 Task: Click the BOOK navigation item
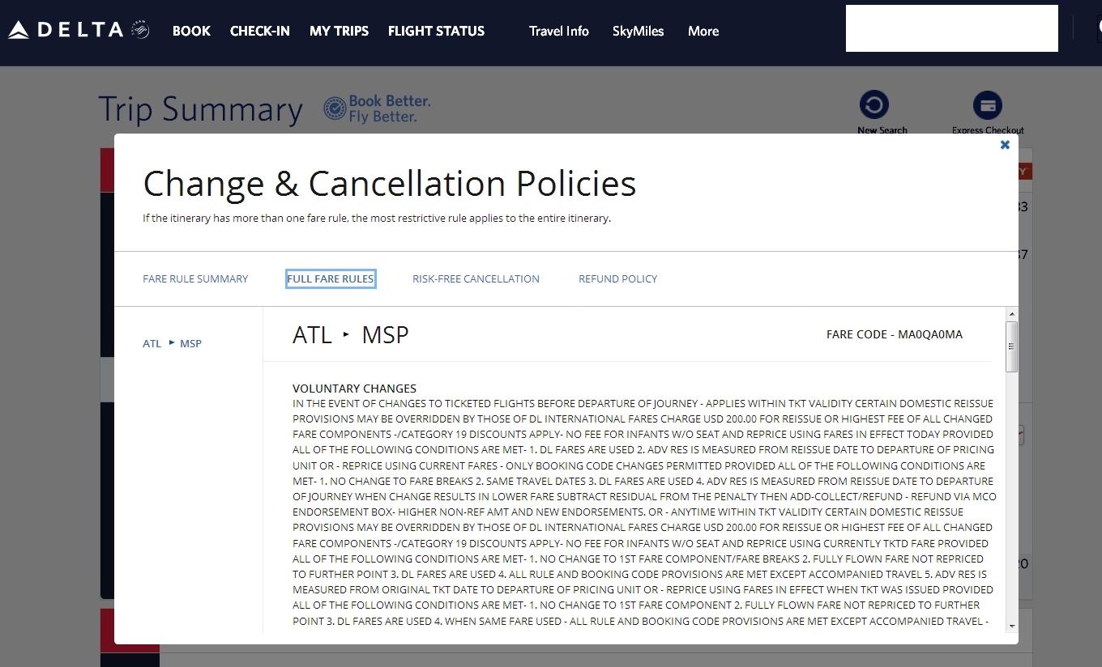(191, 31)
